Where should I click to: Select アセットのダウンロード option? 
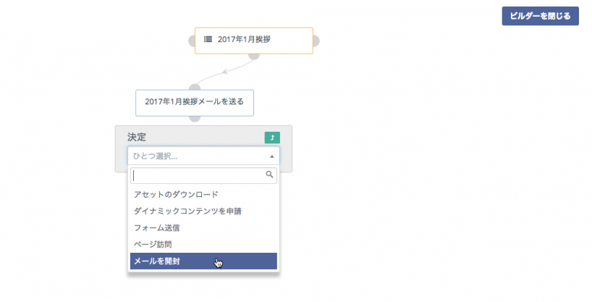tap(176, 194)
